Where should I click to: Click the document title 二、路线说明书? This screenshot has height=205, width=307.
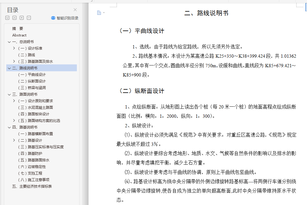(206, 13)
